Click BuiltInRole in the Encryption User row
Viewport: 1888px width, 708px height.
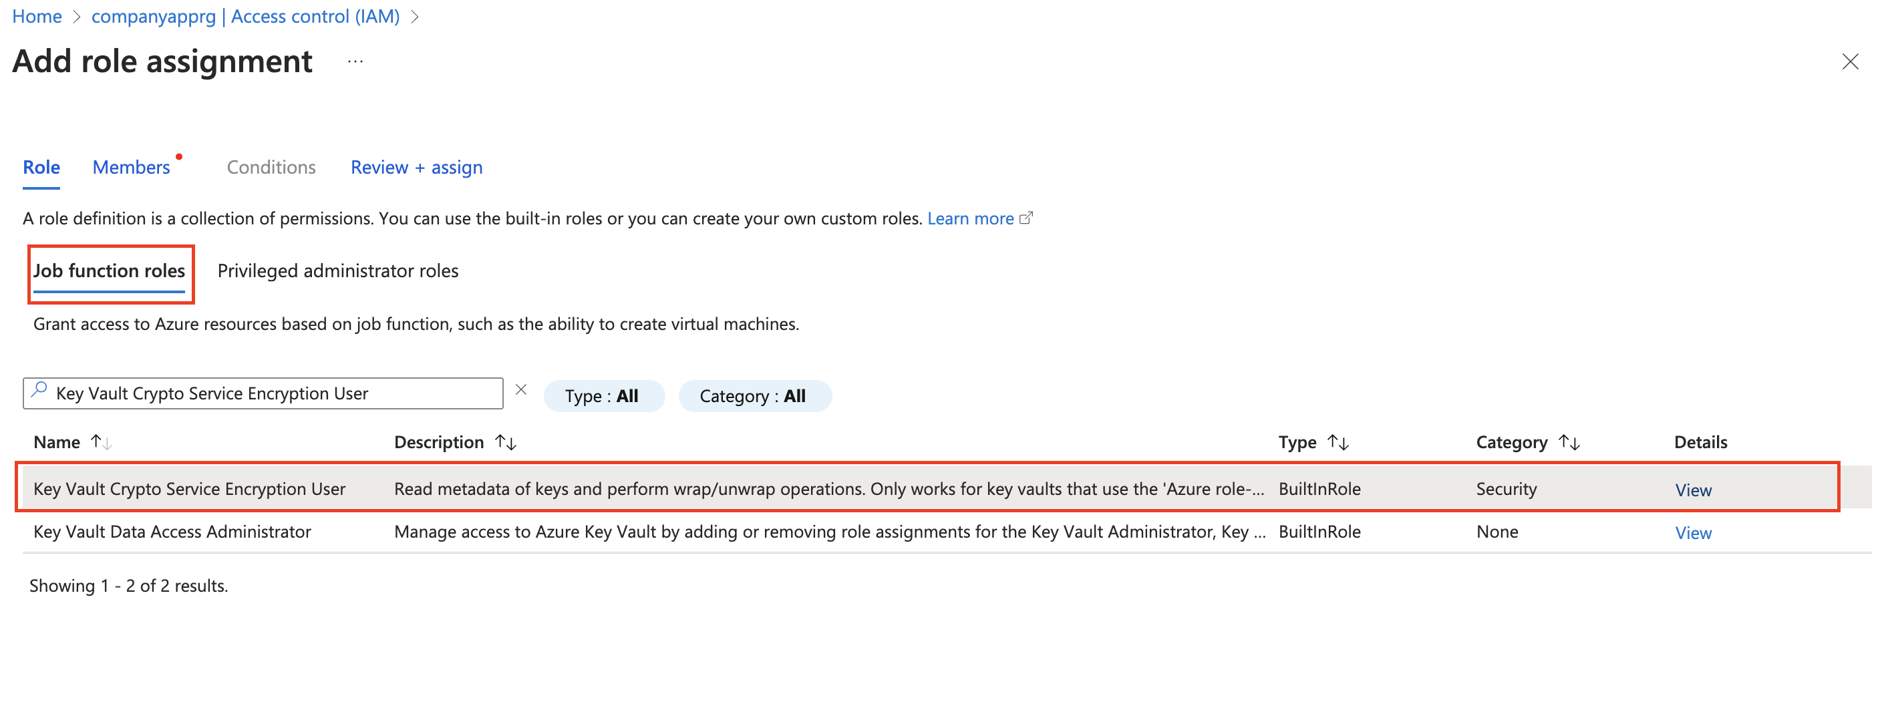pyautogui.click(x=1319, y=489)
